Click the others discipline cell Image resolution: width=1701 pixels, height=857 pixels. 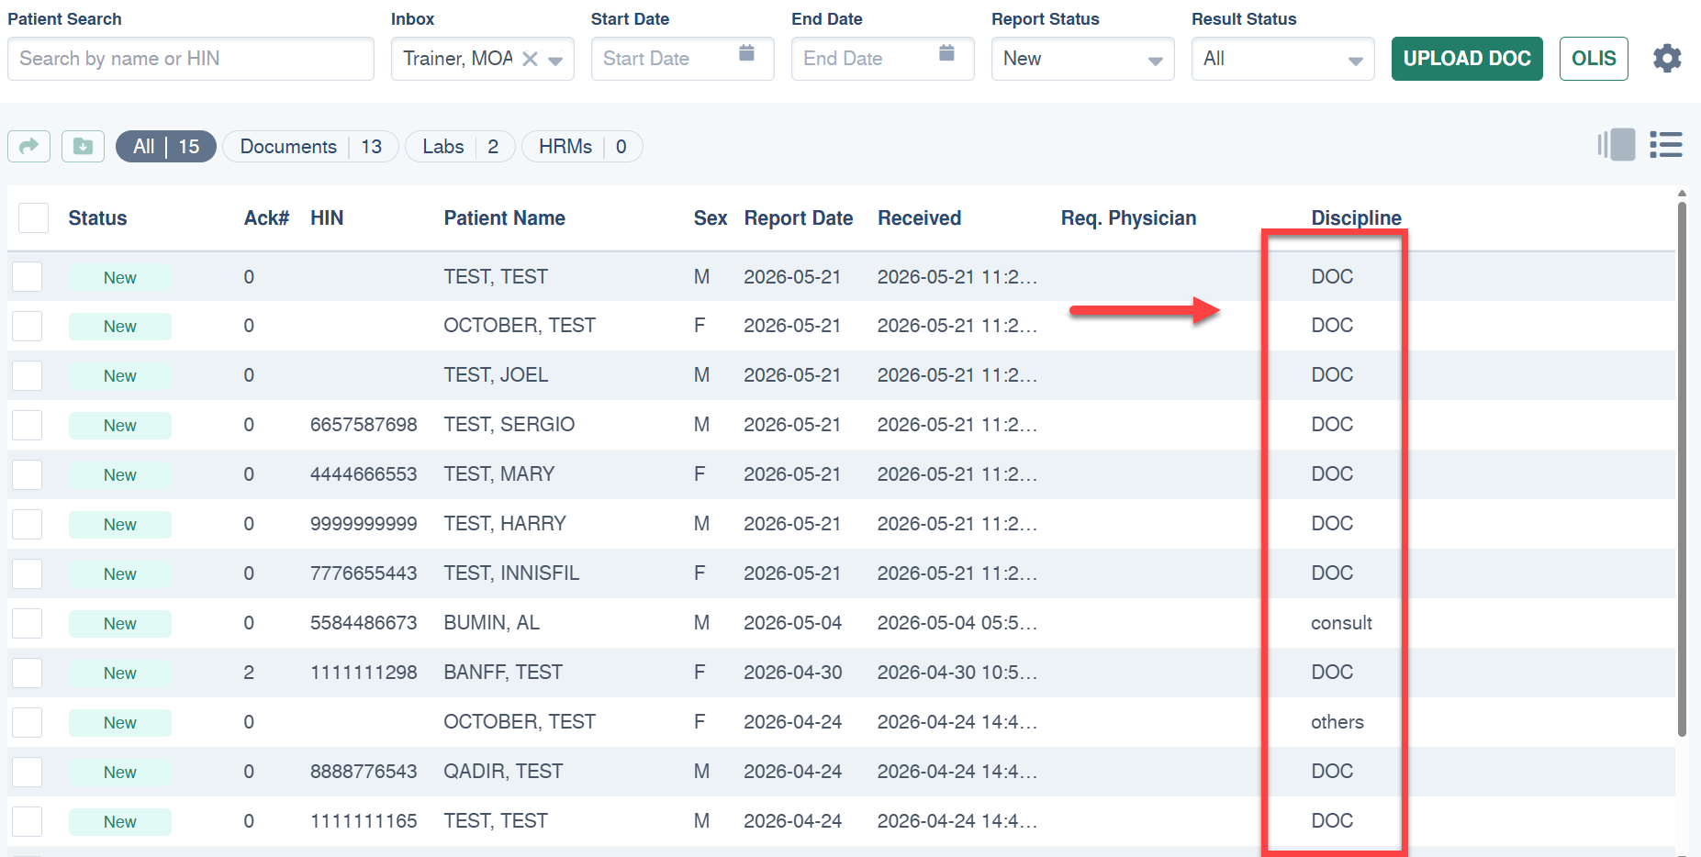[1337, 722]
